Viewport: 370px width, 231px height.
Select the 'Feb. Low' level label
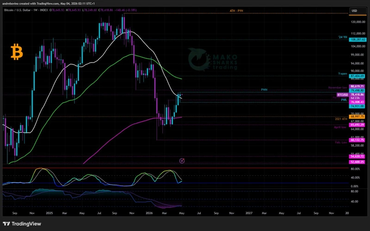coord(341,143)
